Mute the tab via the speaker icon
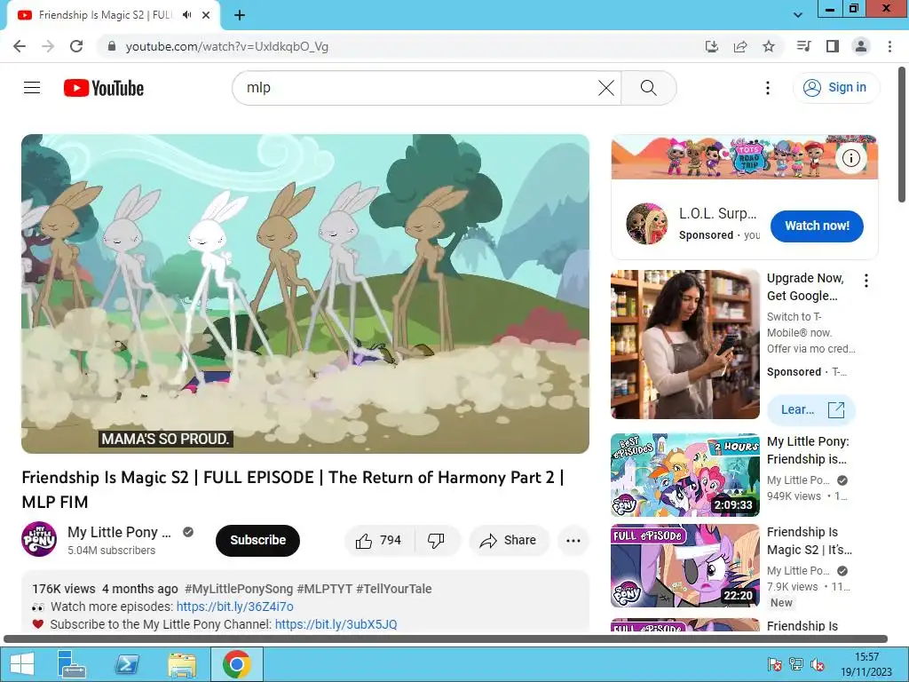The height and width of the screenshot is (682, 909). (x=186, y=15)
